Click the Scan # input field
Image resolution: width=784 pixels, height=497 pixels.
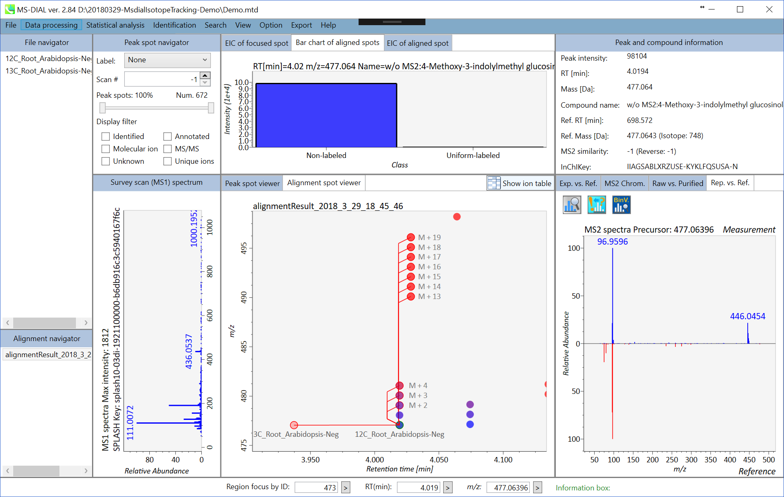click(162, 79)
